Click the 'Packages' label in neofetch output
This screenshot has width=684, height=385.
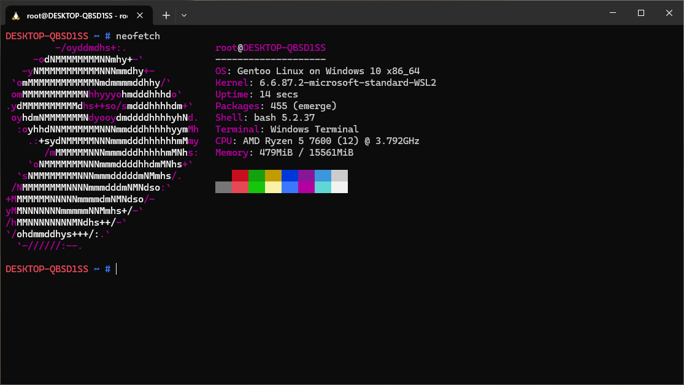[237, 106]
